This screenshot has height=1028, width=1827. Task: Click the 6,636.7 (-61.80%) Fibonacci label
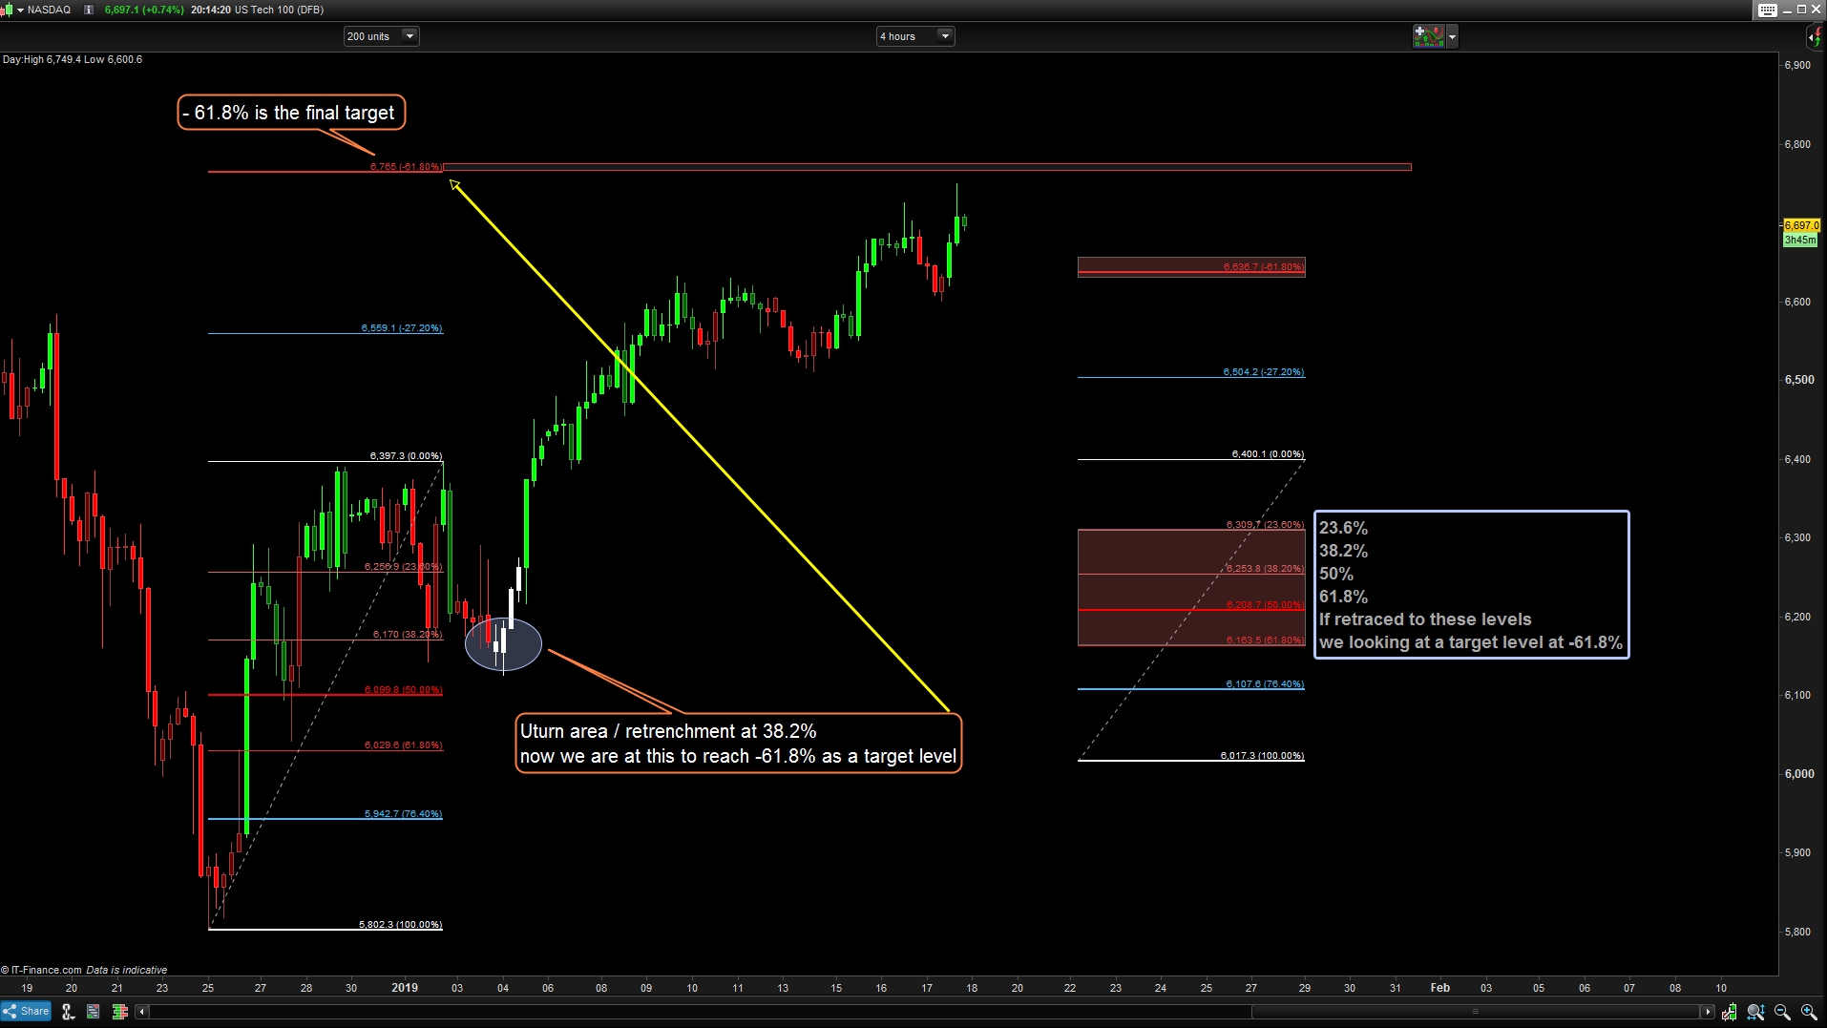coord(1264,267)
